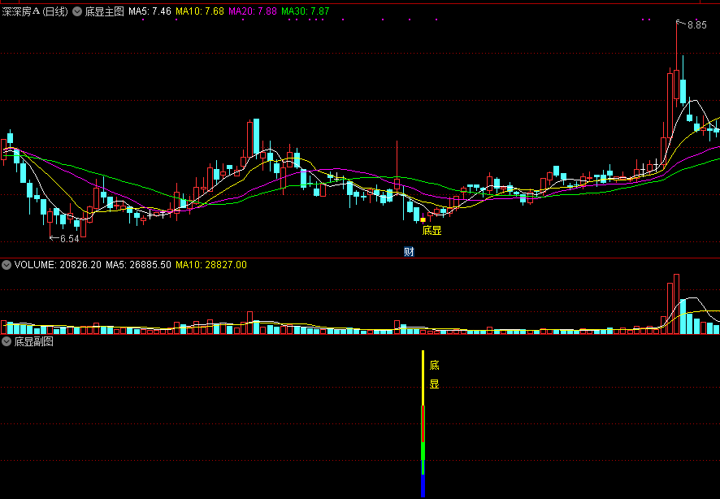720x499 pixels.
Task: Select the MA10: 7.68 moving average label
Action: (x=200, y=11)
